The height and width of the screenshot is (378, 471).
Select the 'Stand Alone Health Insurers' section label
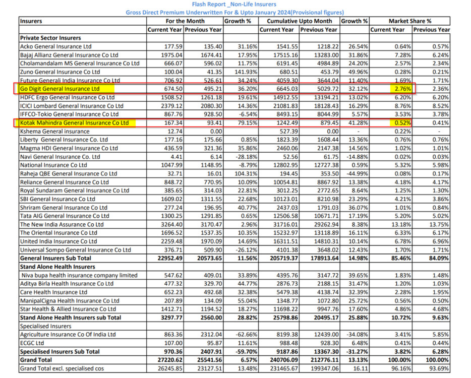click(x=57, y=267)
